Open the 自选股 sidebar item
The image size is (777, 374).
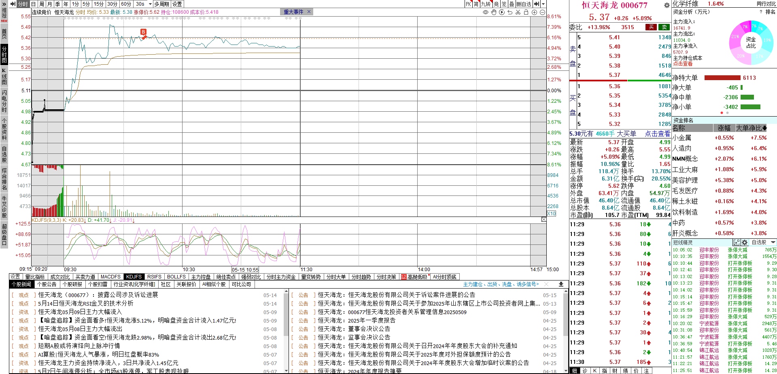click(4, 154)
